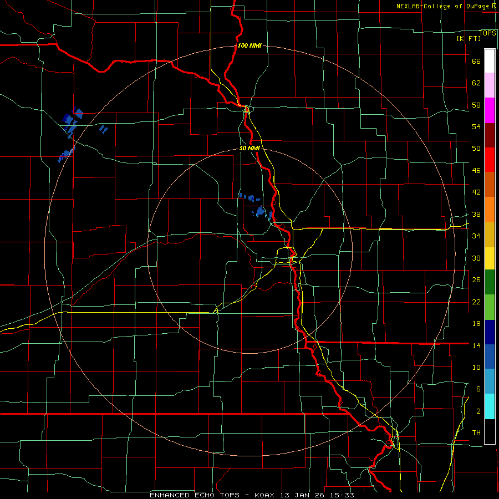Click the bright red 46-50 kft legend swatch
The height and width of the screenshot is (499, 499).
pyautogui.click(x=490, y=160)
